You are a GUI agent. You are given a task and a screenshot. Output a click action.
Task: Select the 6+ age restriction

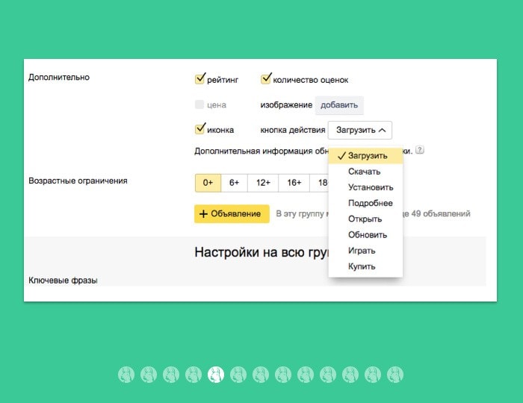coord(234,183)
